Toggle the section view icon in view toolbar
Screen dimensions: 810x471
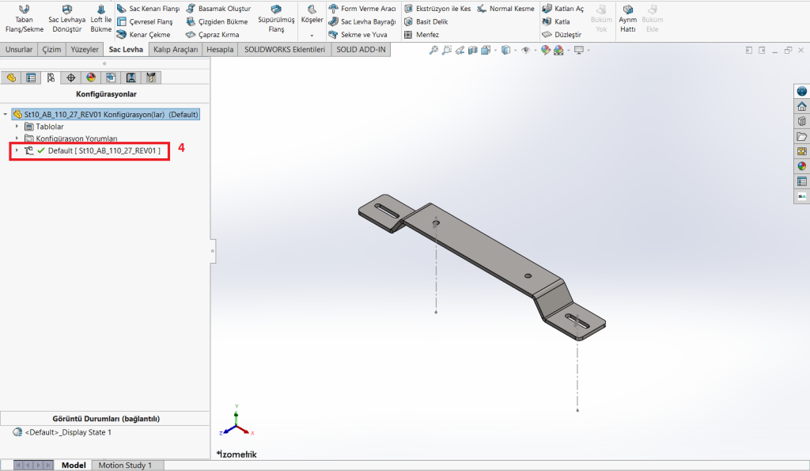[473, 50]
